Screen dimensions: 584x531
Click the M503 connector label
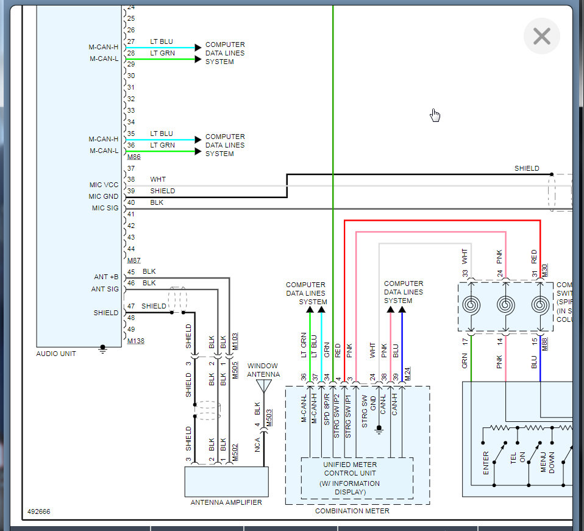click(269, 418)
